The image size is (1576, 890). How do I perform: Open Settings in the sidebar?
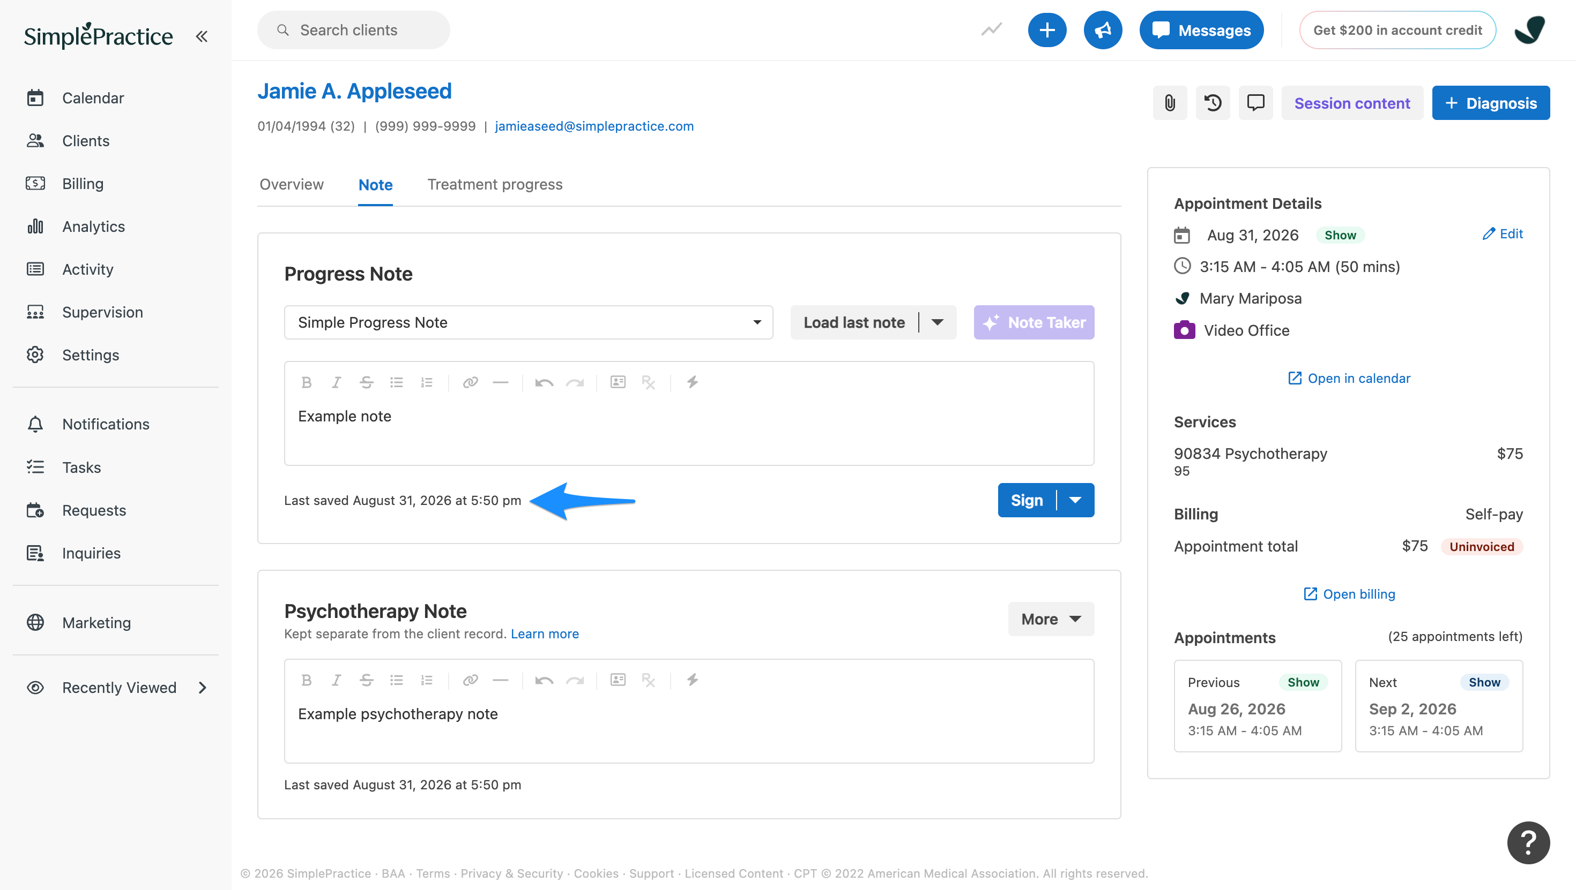91,355
